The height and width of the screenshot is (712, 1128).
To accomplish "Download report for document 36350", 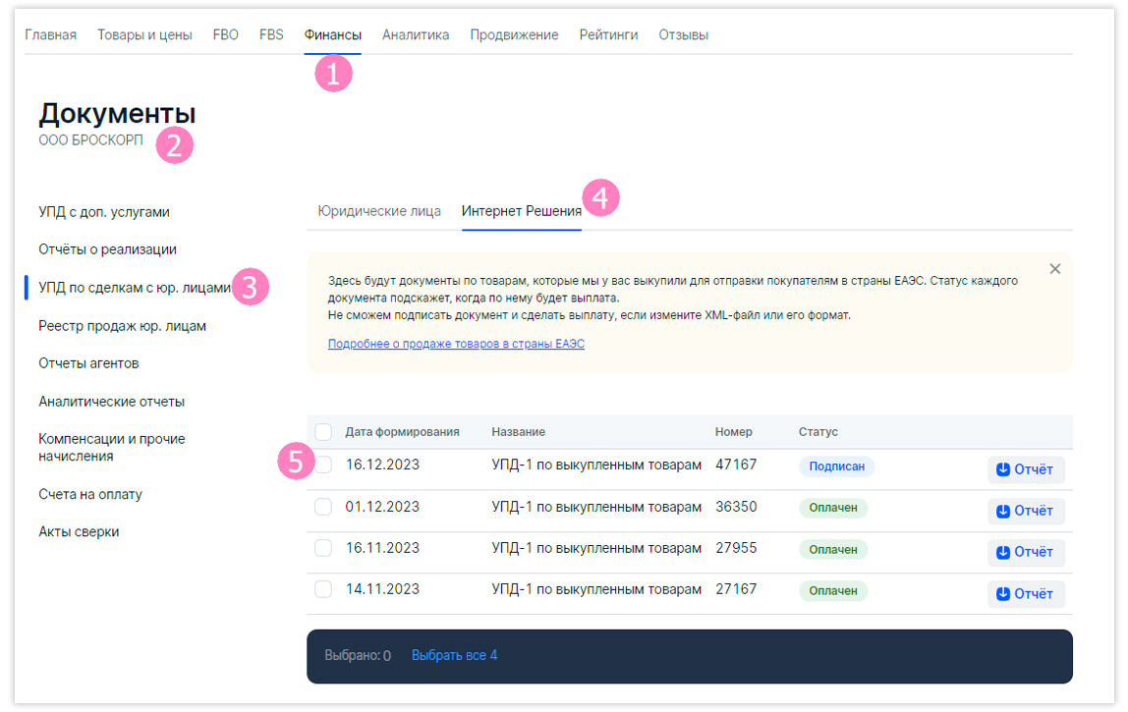I will (1025, 511).
